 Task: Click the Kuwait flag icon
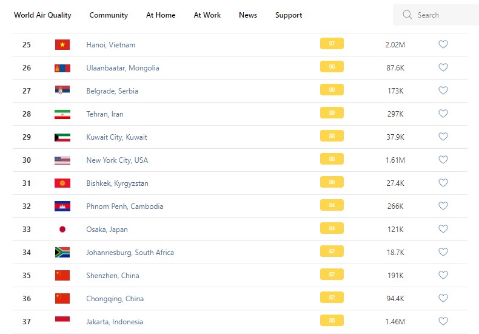point(62,137)
